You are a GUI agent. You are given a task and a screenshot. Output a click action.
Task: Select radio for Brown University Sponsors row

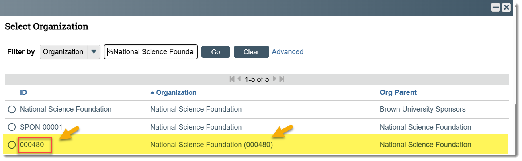12,109
